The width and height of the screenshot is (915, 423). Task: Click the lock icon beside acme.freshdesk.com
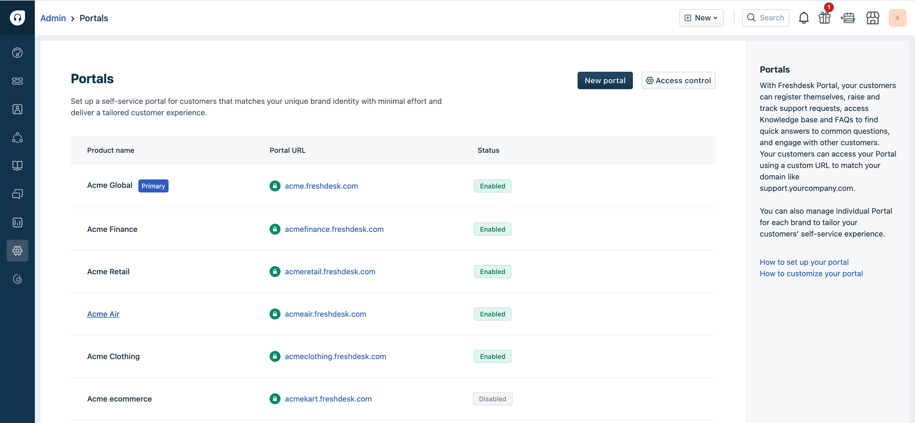(275, 186)
